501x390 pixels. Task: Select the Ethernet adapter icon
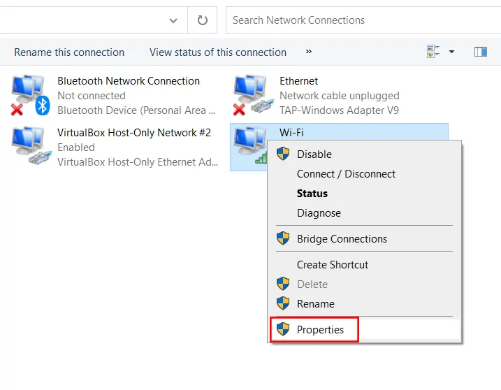click(253, 95)
